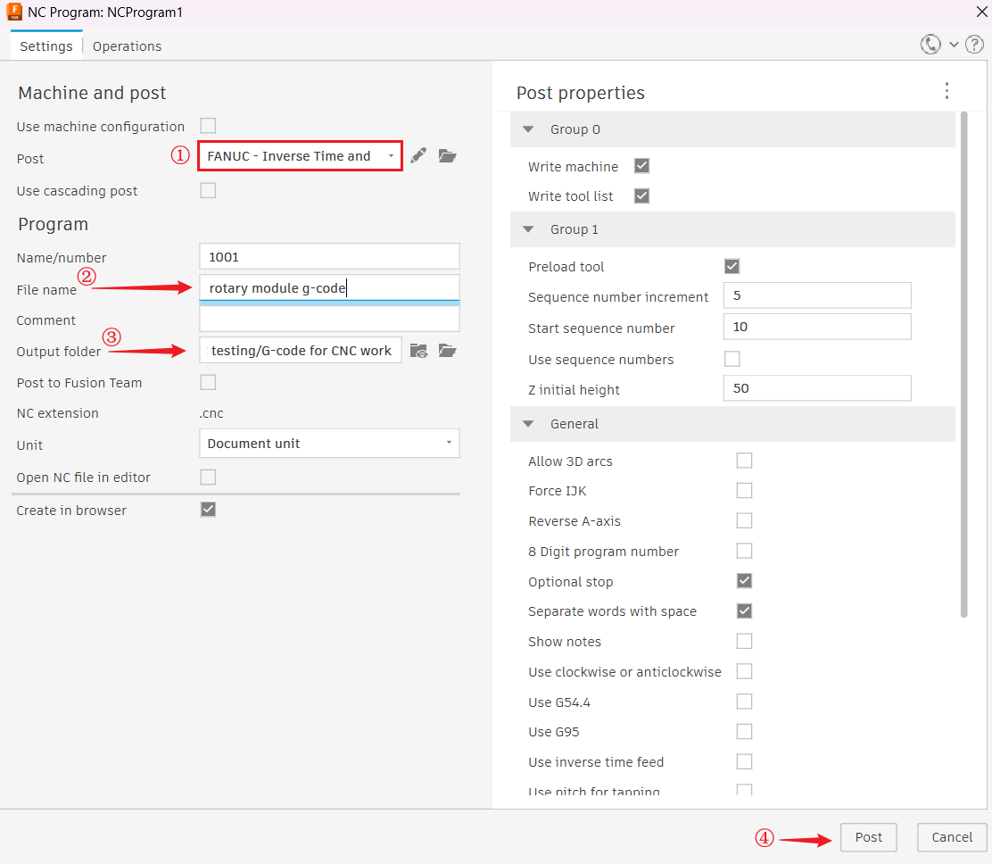Open the Post properties three-dot menu

(x=947, y=91)
